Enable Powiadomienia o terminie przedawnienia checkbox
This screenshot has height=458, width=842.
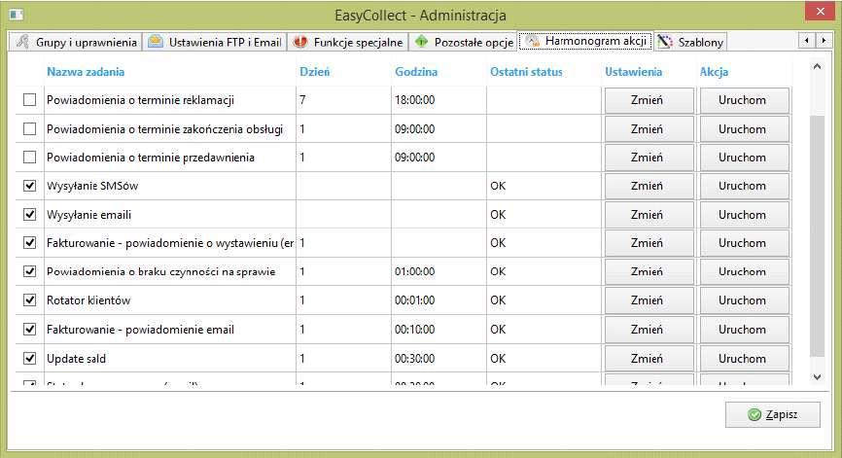(x=29, y=158)
